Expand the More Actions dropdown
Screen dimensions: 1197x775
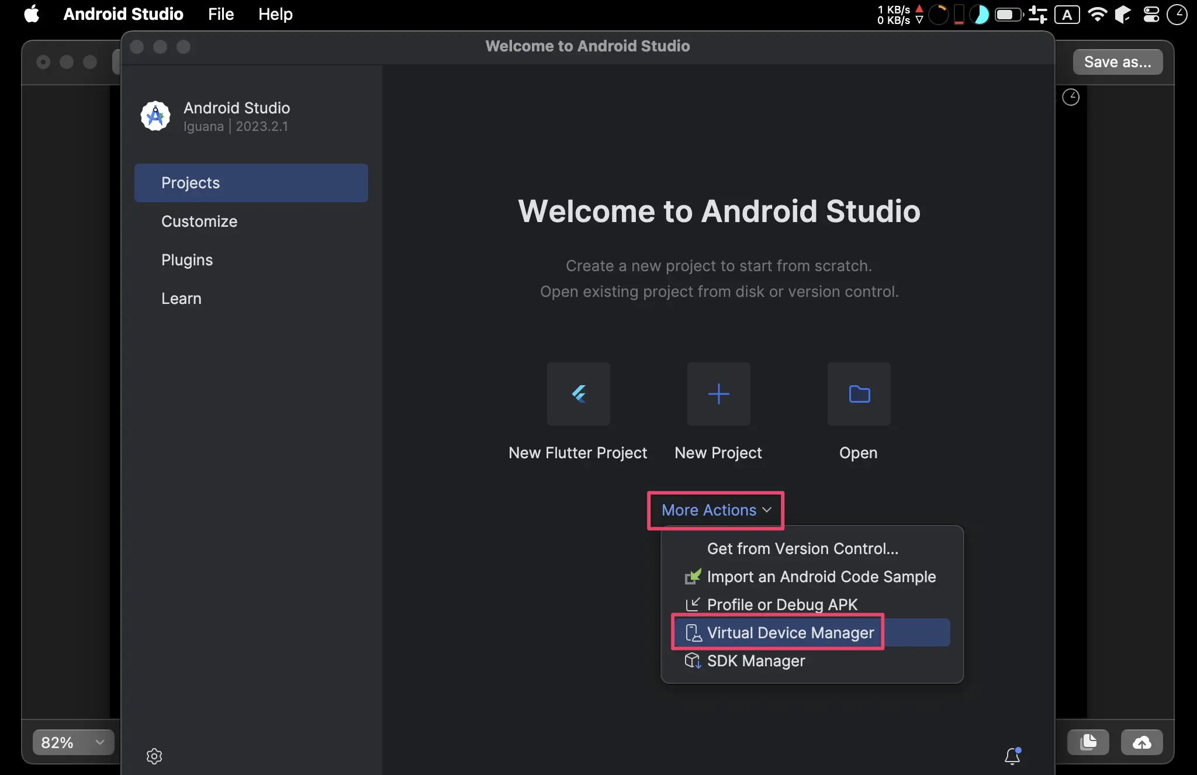coord(716,510)
